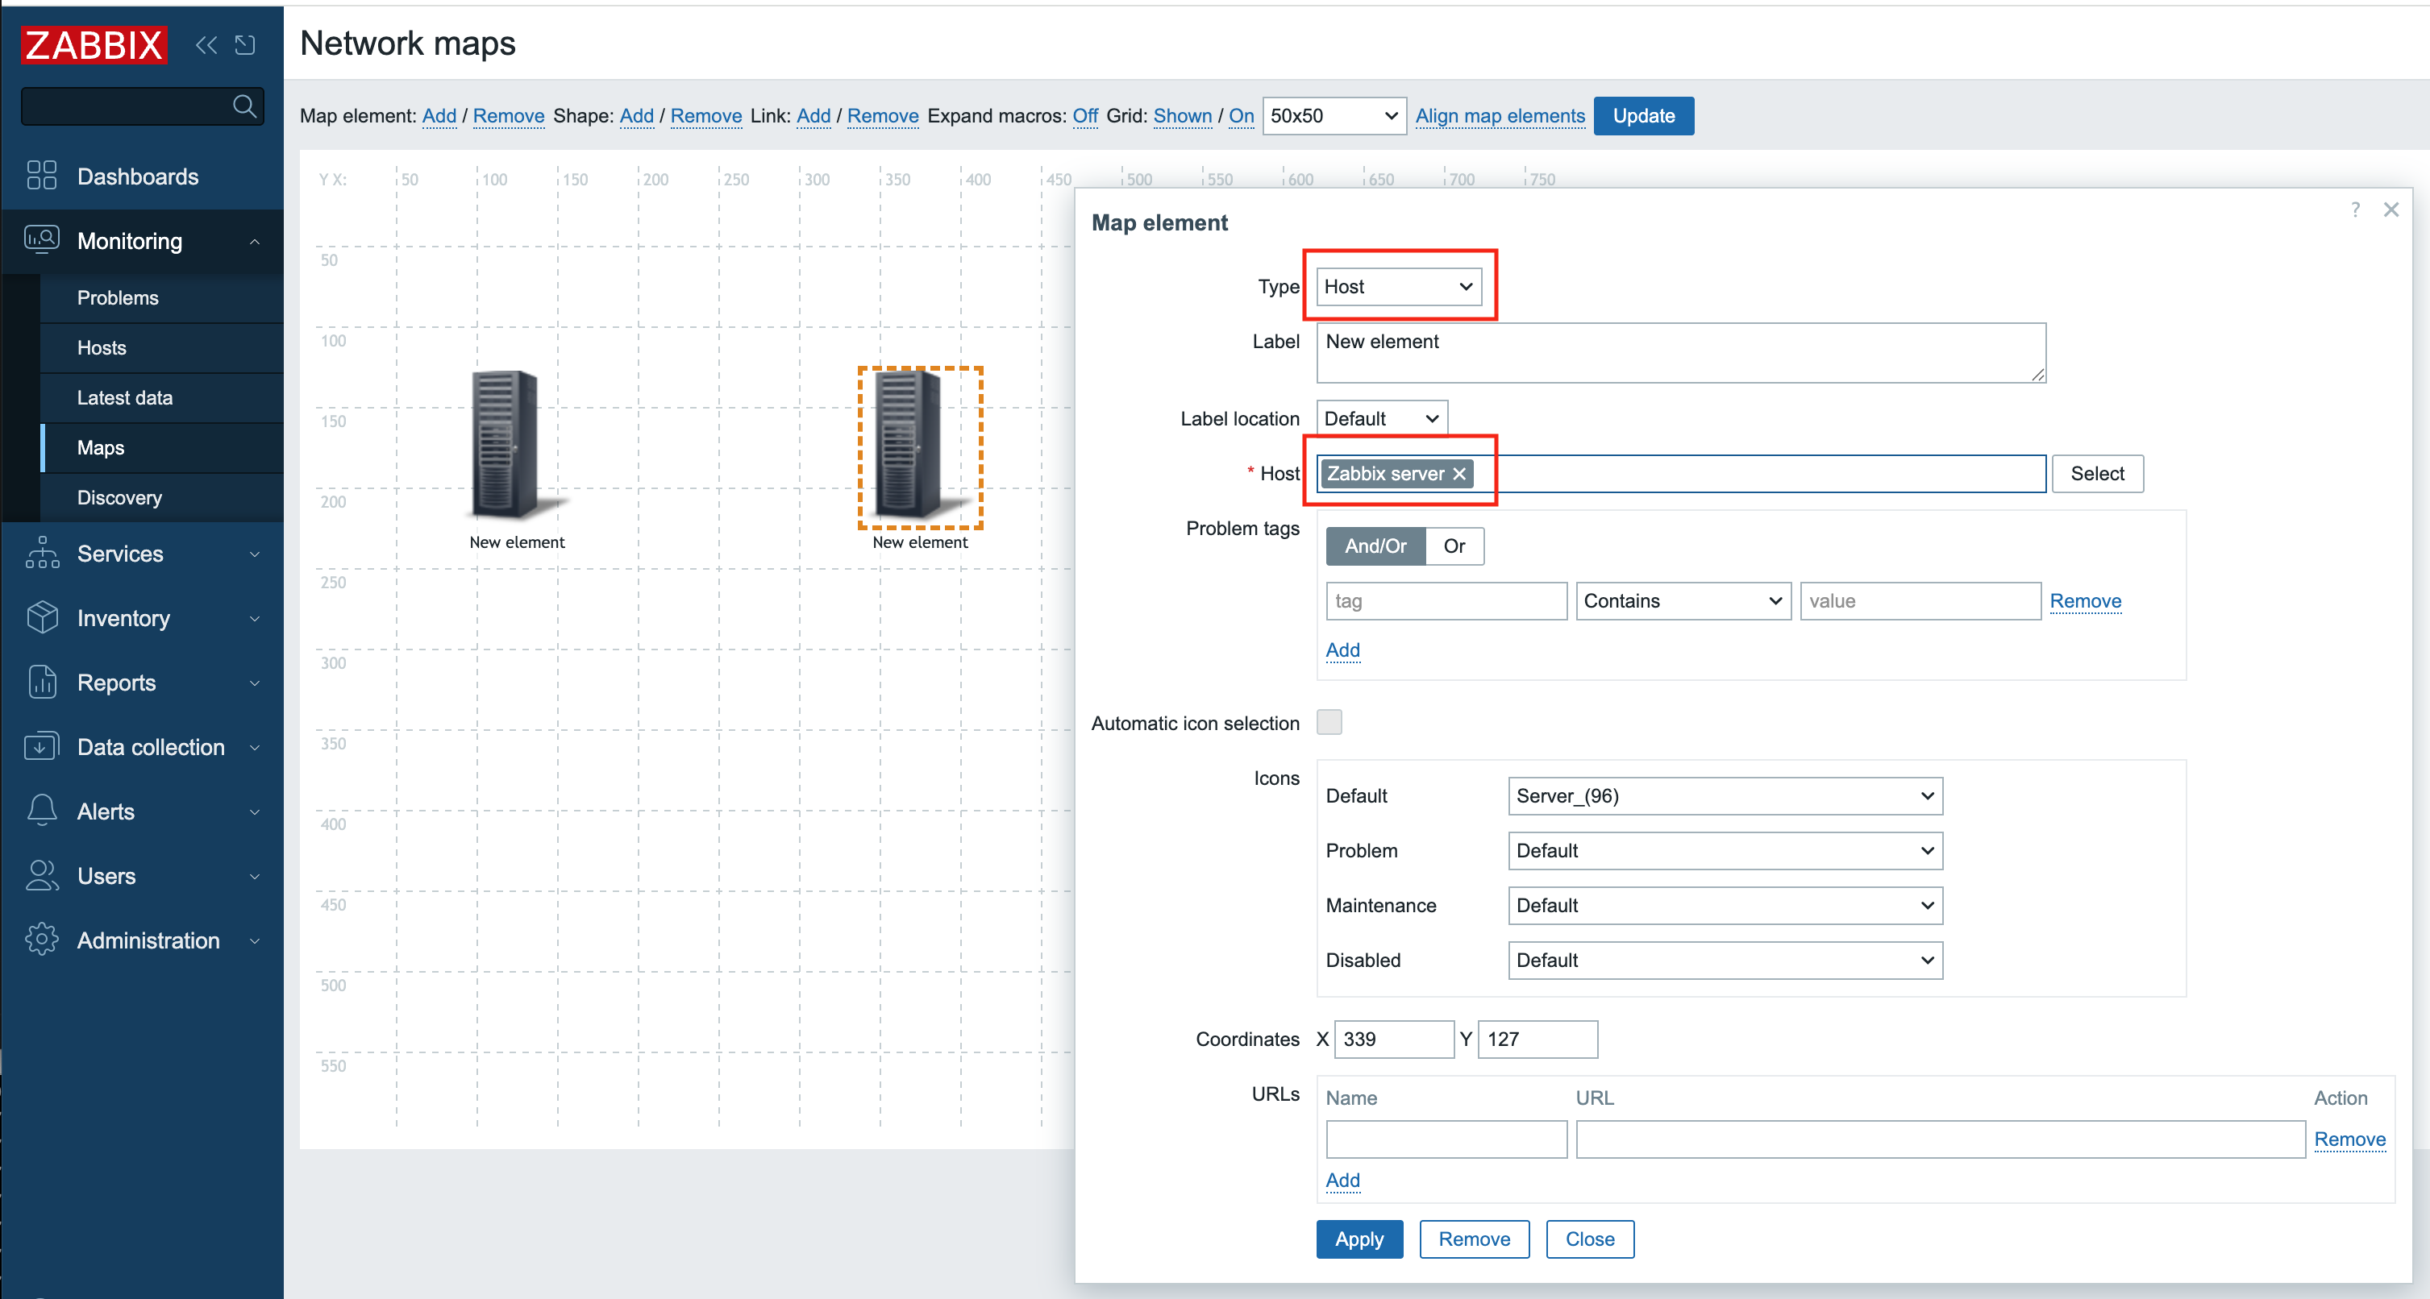Image resolution: width=2430 pixels, height=1299 pixels.
Task: Open Problems under Monitoring
Action: (x=118, y=298)
